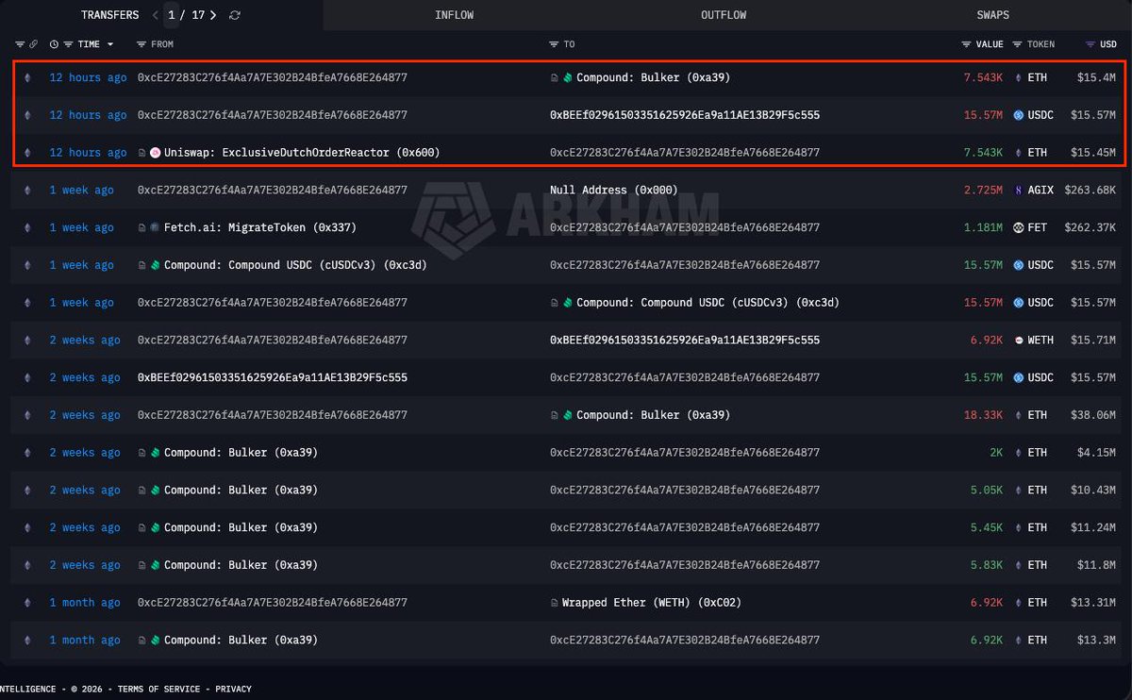Expand the TIME sort dropdown arrow
The width and height of the screenshot is (1132, 700).
[110, 44]
